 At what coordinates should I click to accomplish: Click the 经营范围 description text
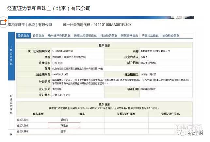click(x=120, y=82)
